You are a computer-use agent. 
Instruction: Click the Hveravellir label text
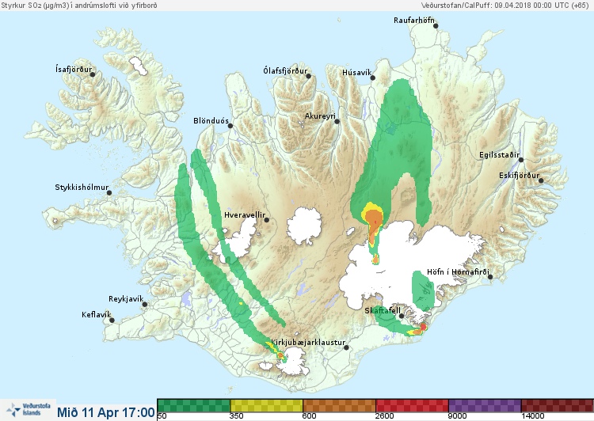coord(245,215)
